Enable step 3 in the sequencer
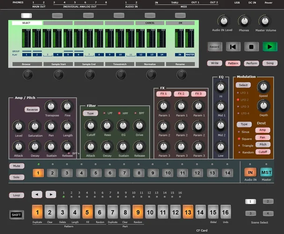The height and width of the screenshot is (234, 284). 63,212
